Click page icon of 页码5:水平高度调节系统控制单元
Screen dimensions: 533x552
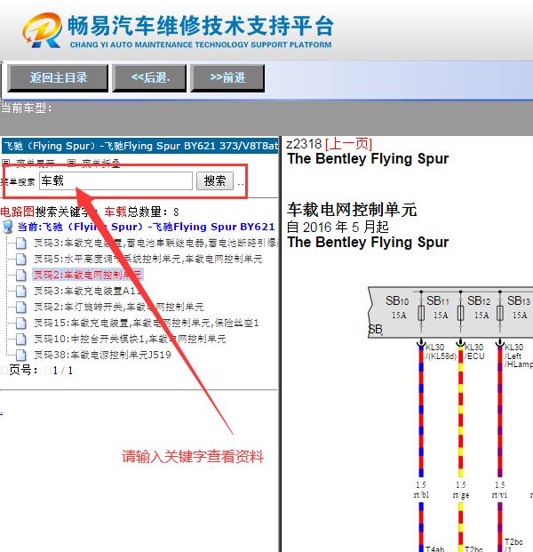point(21,259)
